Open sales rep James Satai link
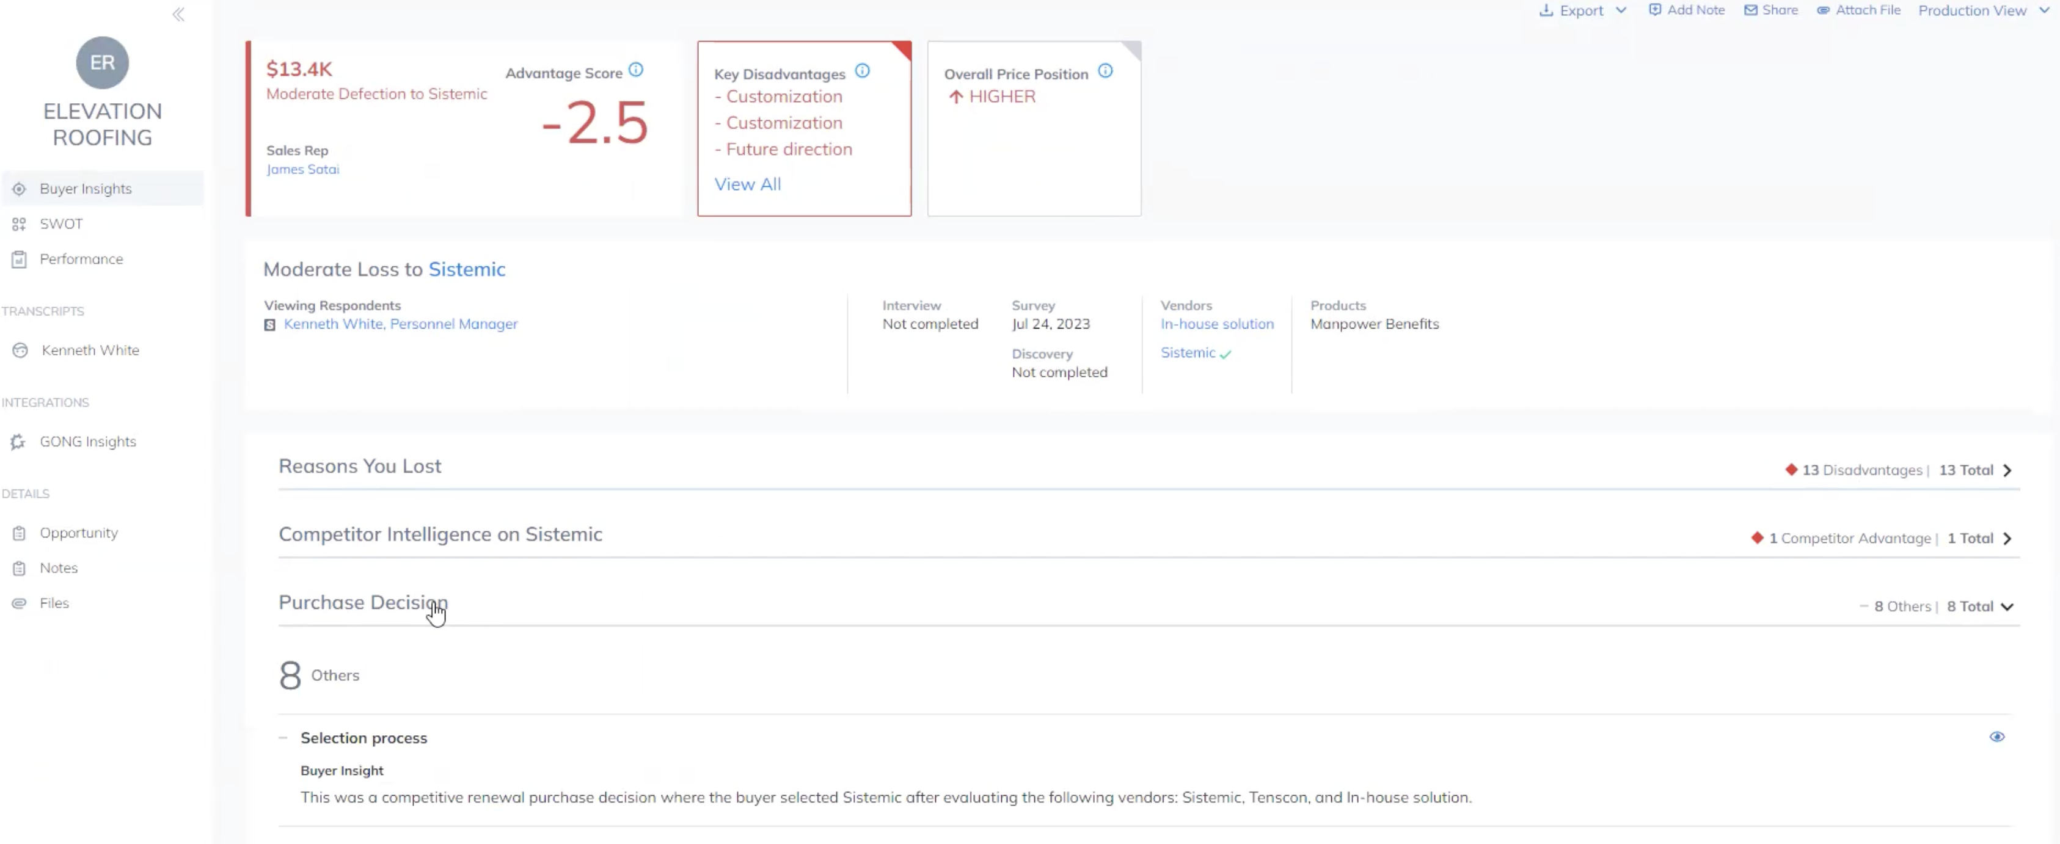Image resolution: width=2060 pixels, height=844 pixels. tap(302, 169)
